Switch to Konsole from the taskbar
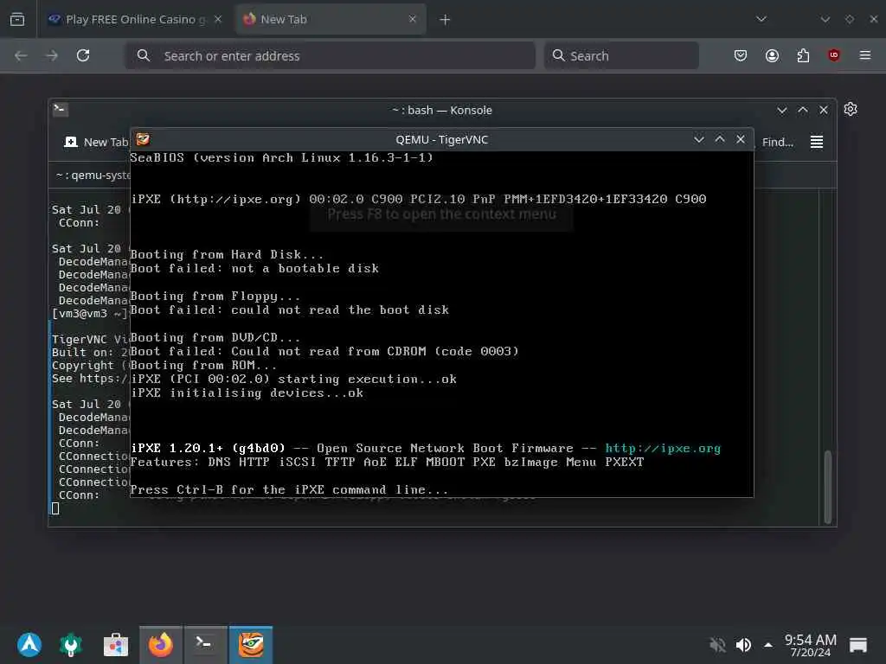 coord(206,644)
